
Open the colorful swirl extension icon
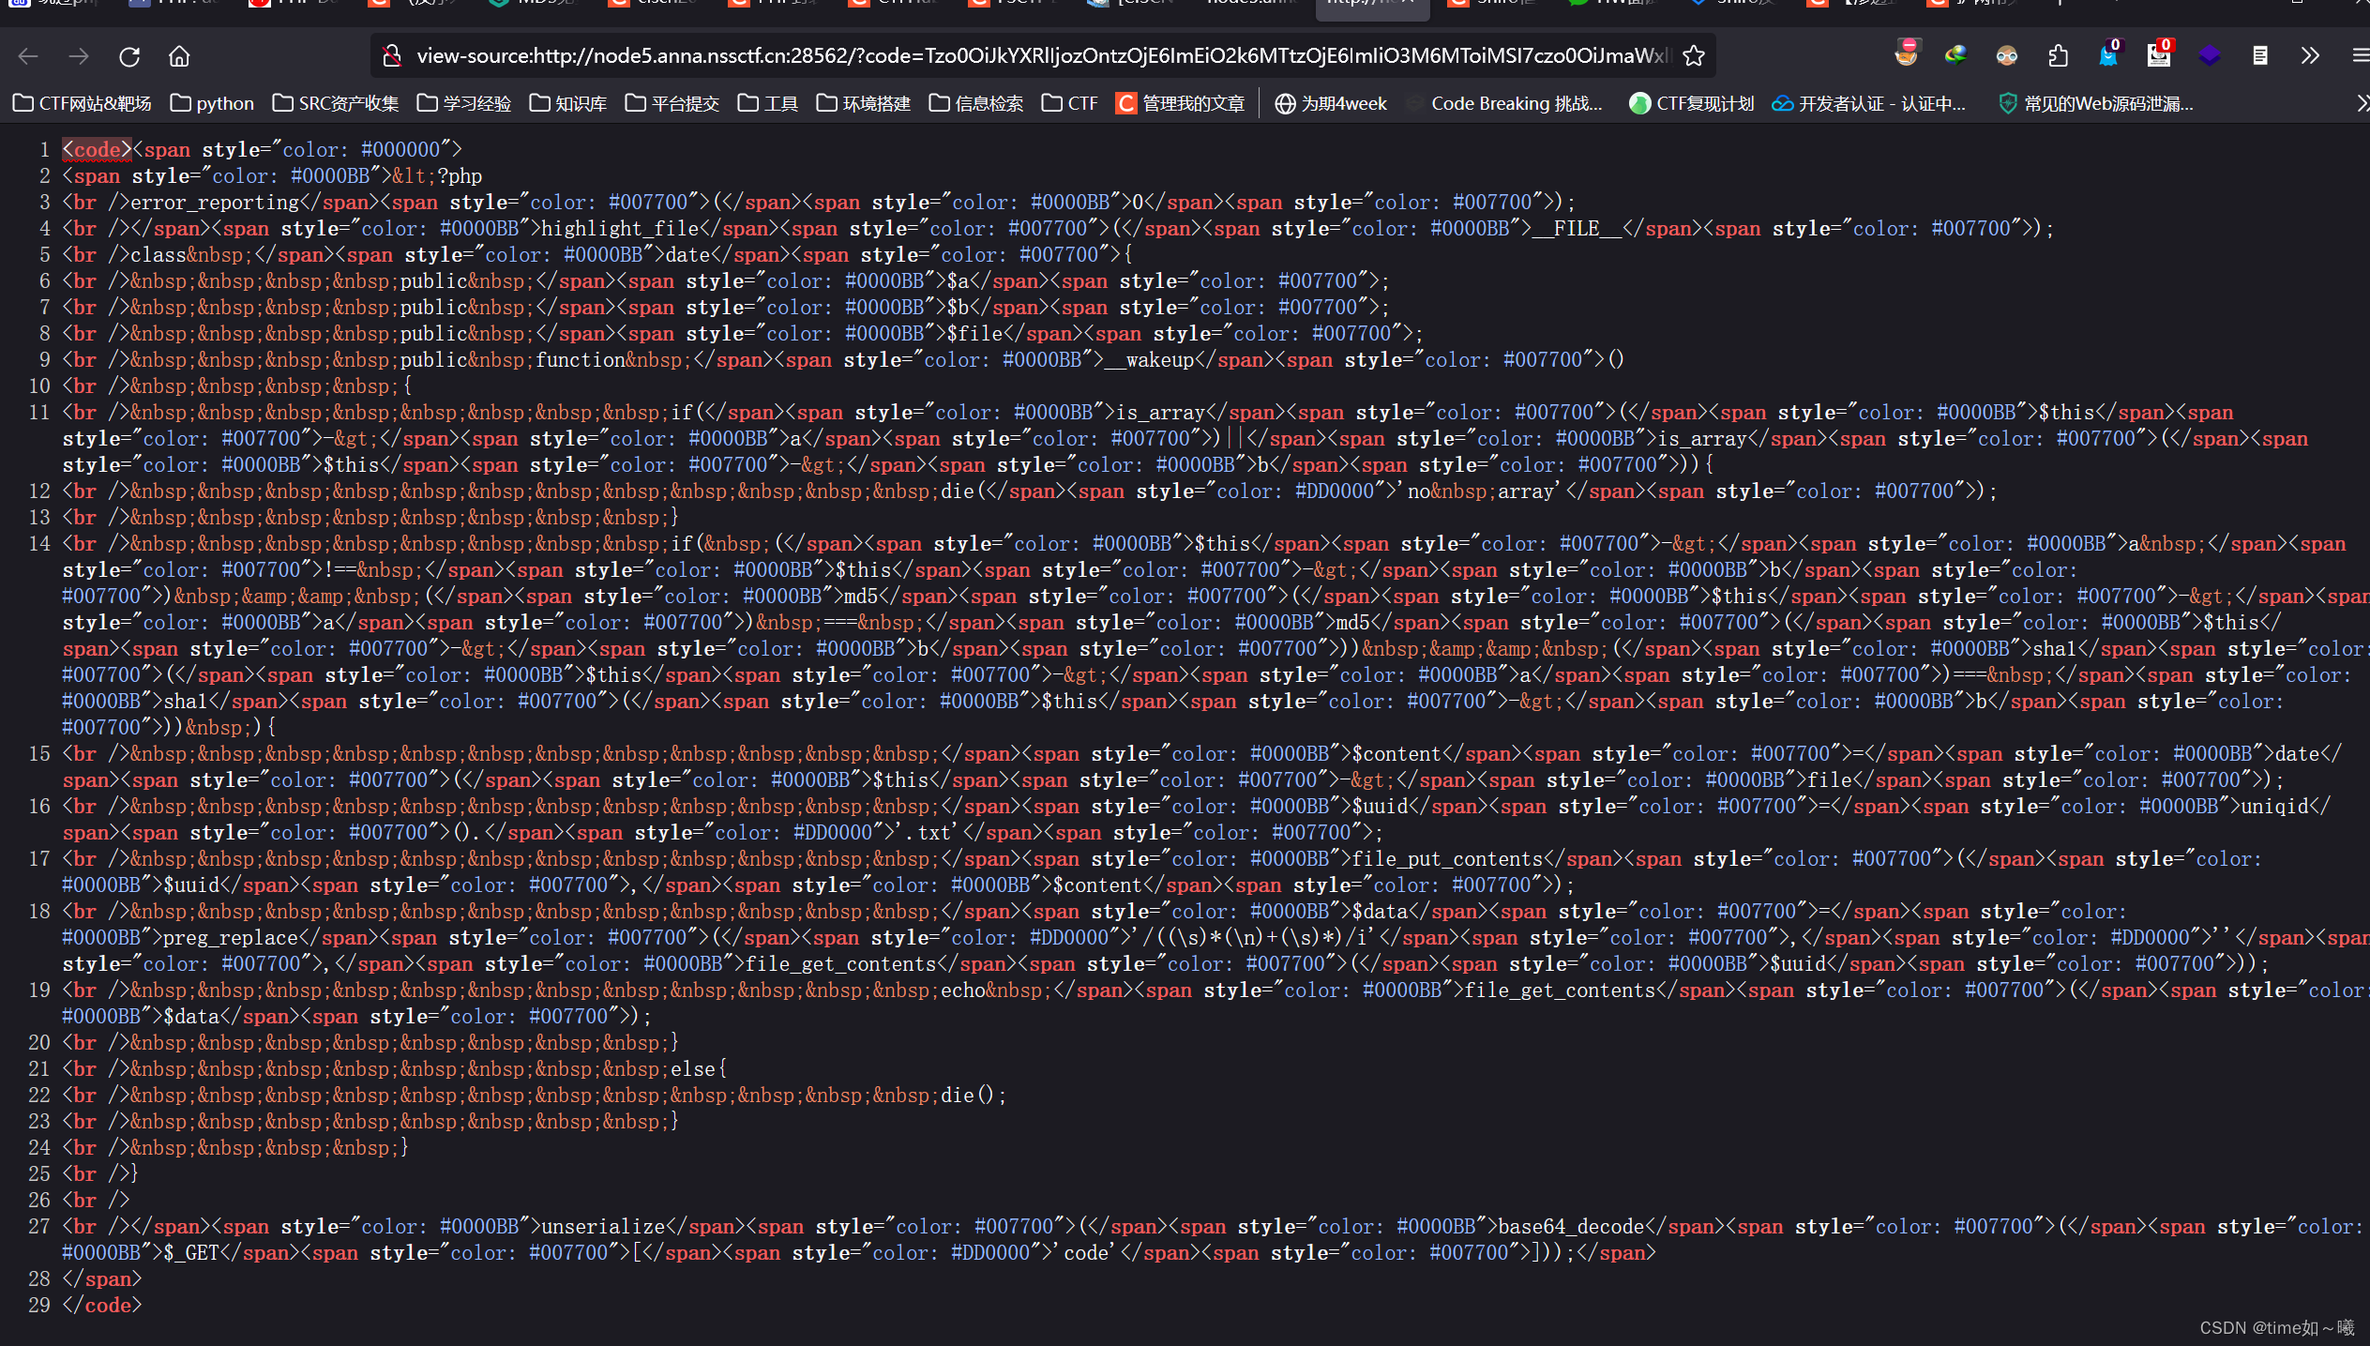point(1955,56)
